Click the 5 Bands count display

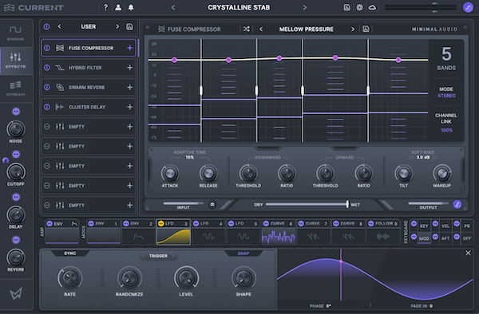(x=446, y=58)
